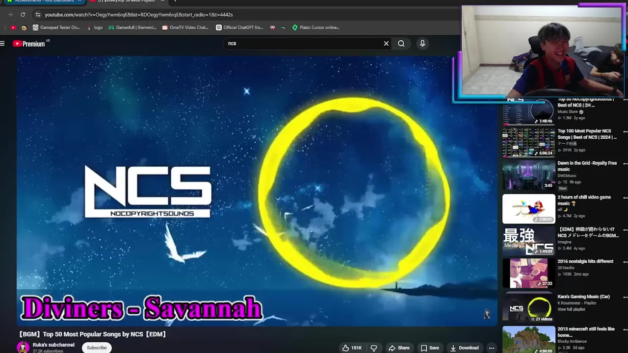Open the 1:48:46 Best of NCS video thumbnail
Image resolution: width=628 pixels, height=353 pixels.
[528, 111]
